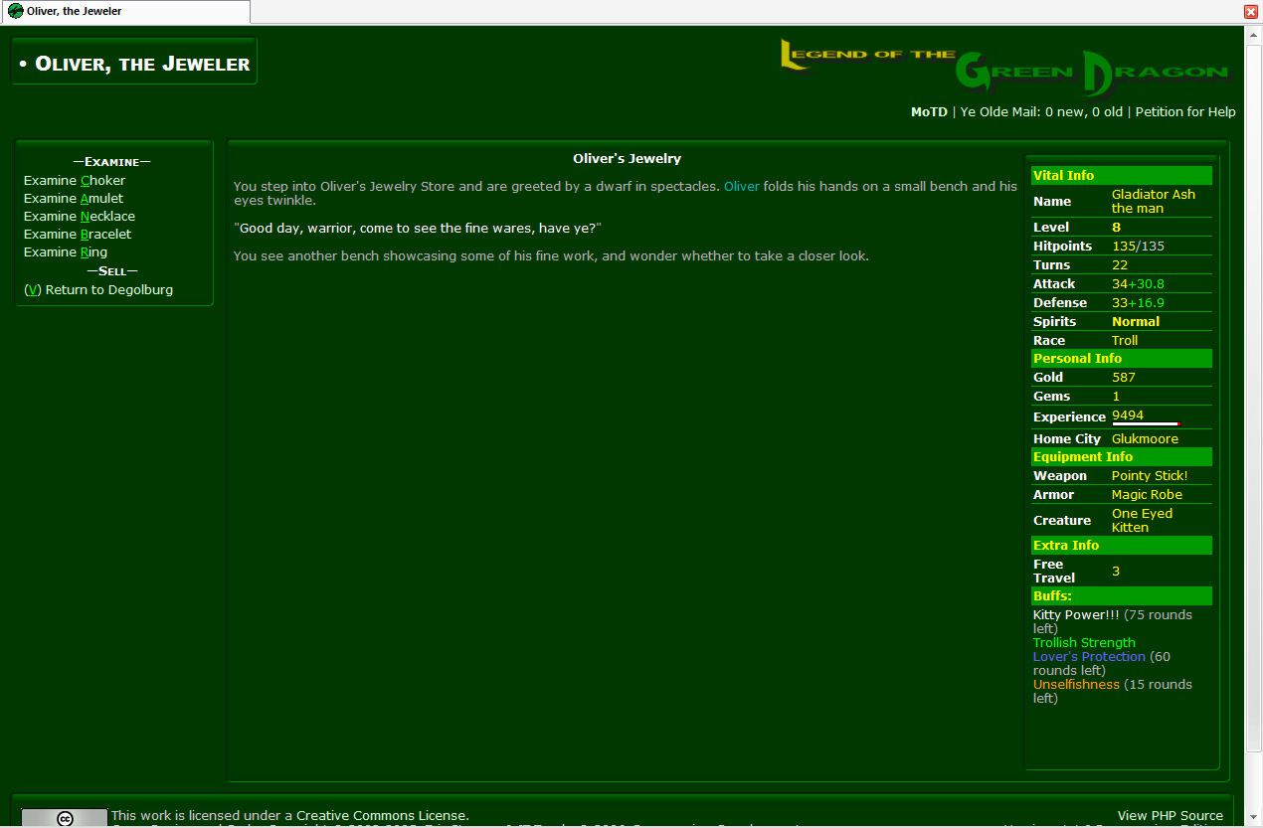Toggle the Buffs section header
This screenshot has height=828, width=1263.
pos(1121,596)
